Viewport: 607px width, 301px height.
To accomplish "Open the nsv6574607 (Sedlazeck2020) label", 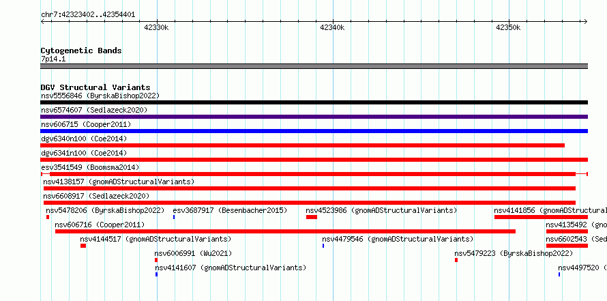I will (94, 110).
